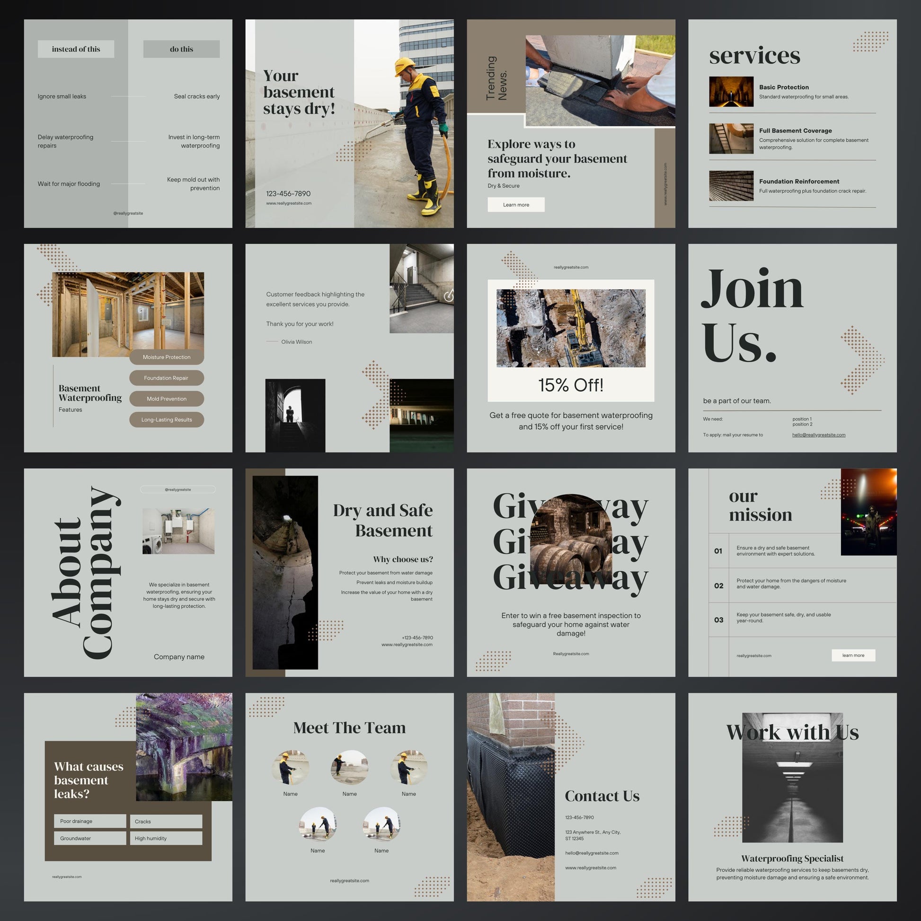921x921 pixels.
Task: Click the 15% Off! excavator photo
Action: [571, 328]
